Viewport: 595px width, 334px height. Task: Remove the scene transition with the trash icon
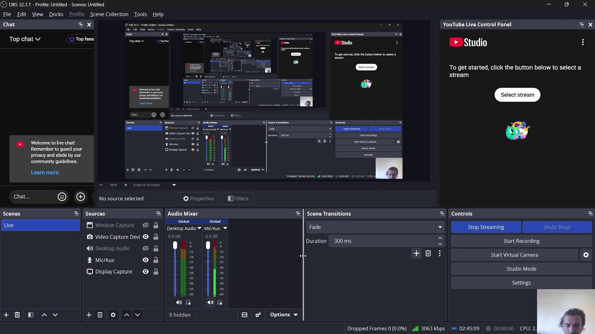click(x=428, y=253)
